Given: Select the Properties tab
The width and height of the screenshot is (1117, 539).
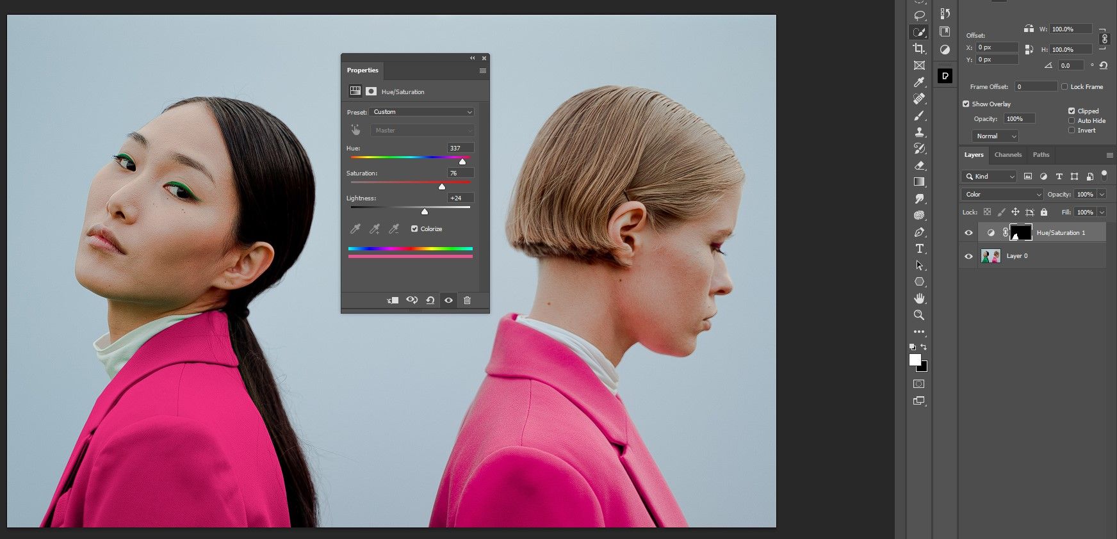Looking at the screenshot, I should [363, 70].
